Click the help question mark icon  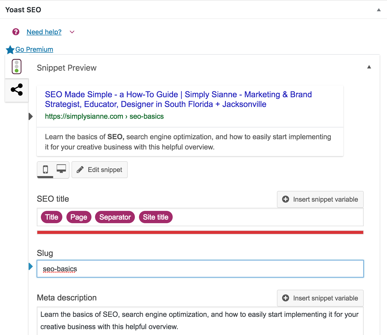coord(16,32)
